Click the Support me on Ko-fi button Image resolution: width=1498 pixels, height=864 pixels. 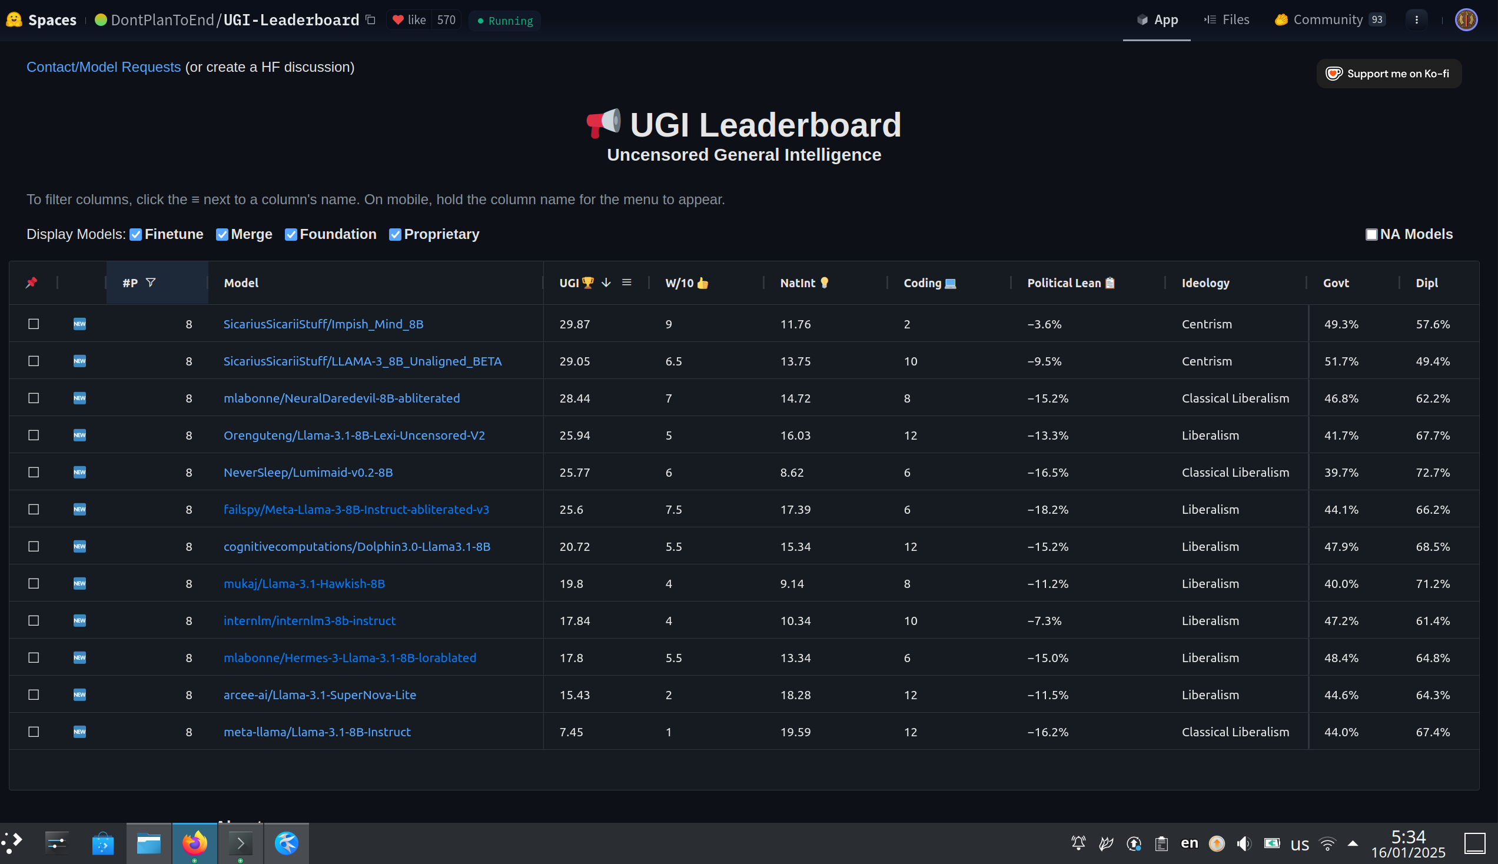(x=1389, y=73)
